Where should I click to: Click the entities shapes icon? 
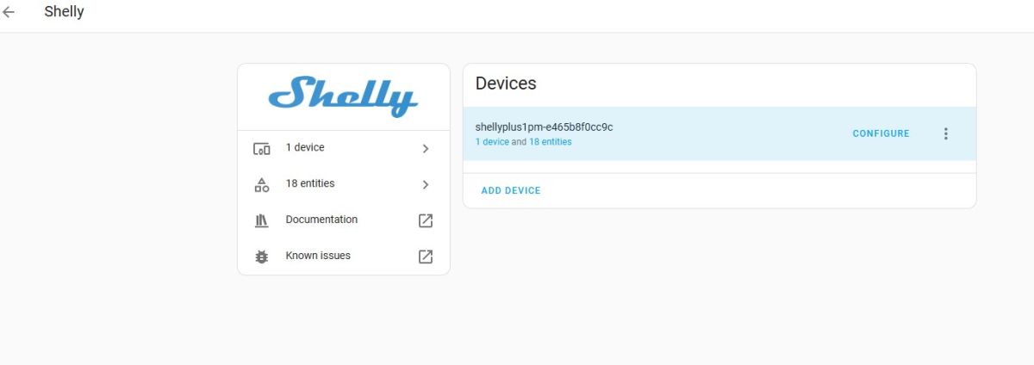pos(262,184)
